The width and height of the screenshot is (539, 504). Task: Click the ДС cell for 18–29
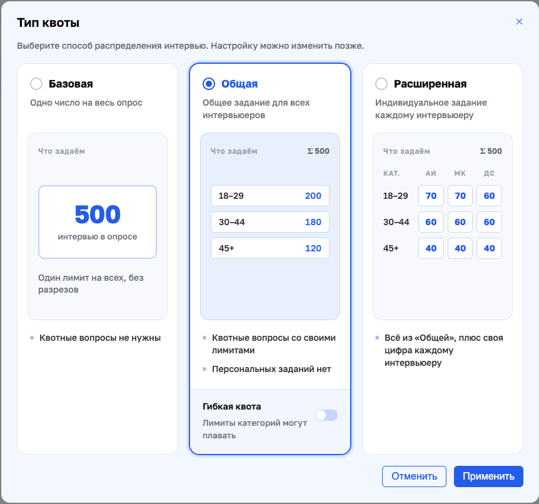point(489,196)
